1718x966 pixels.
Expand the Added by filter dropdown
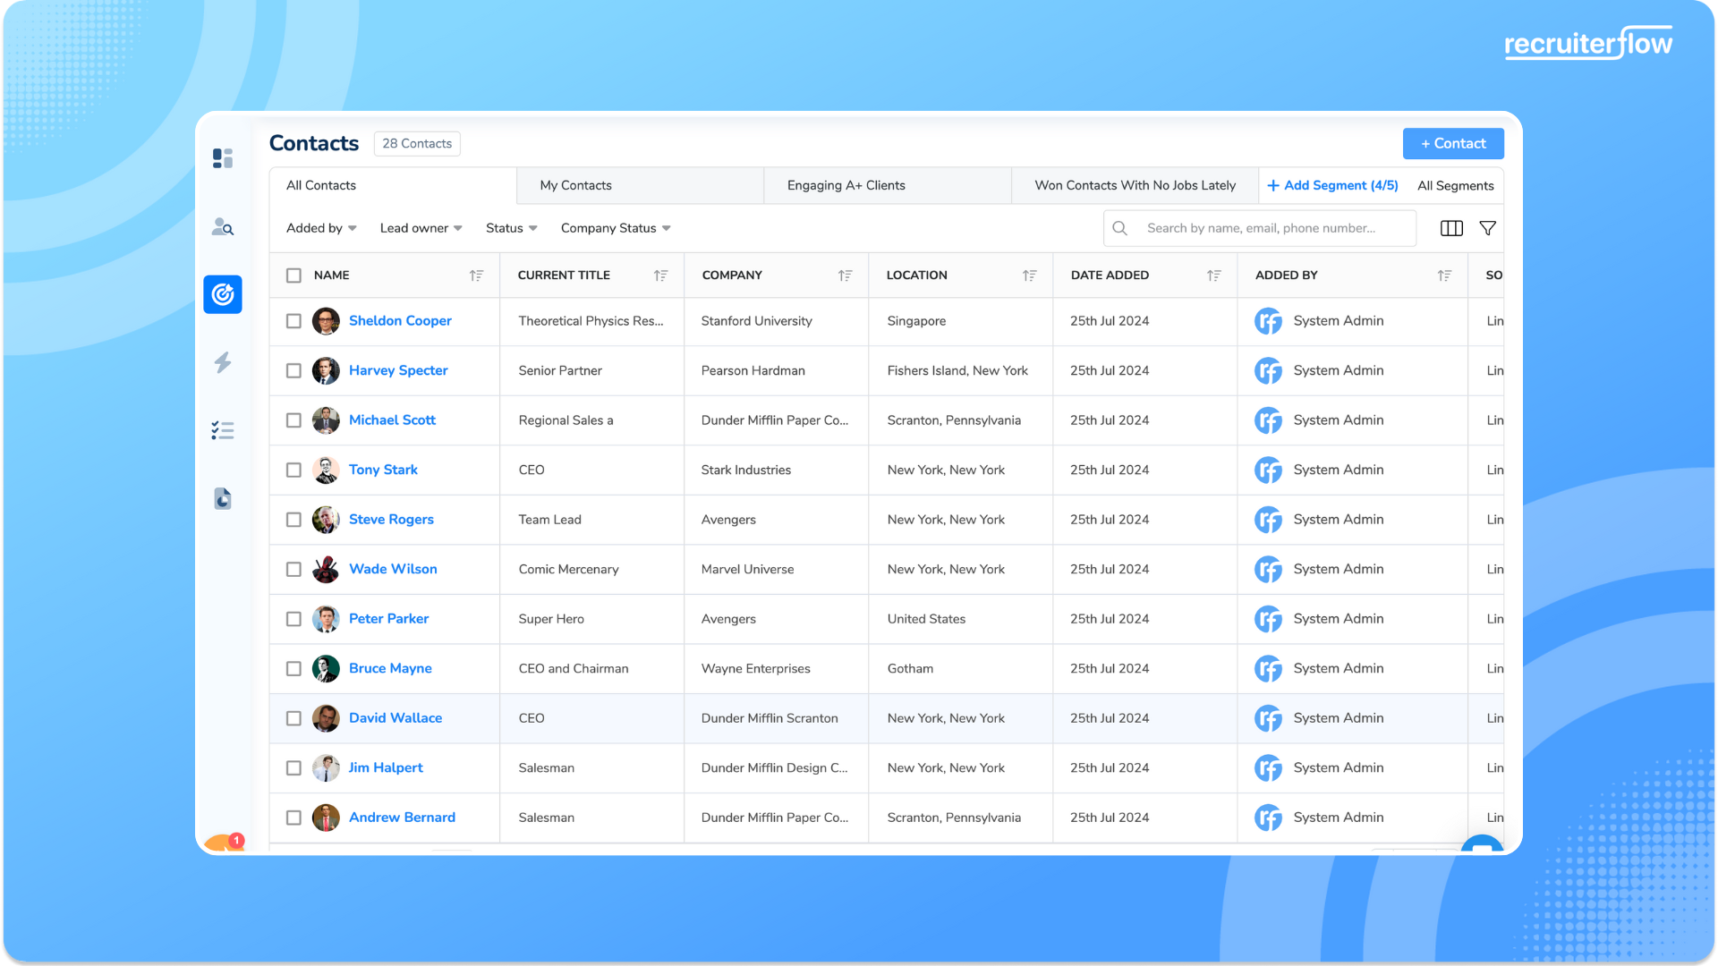click(x=321, y=228)
